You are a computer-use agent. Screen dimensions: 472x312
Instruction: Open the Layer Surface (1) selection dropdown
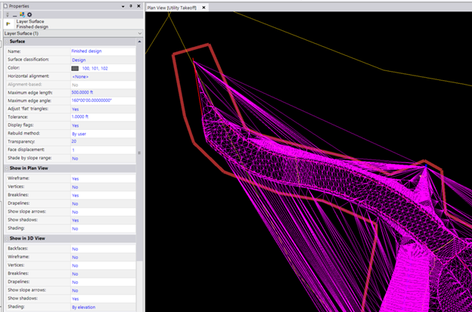139,33
